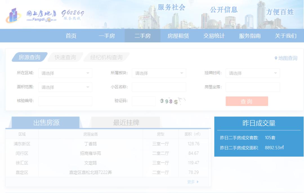The height and width of the screenshot is (193, 304).
Task: Click the 二室二厅 cell
Action: coord(160,153)
